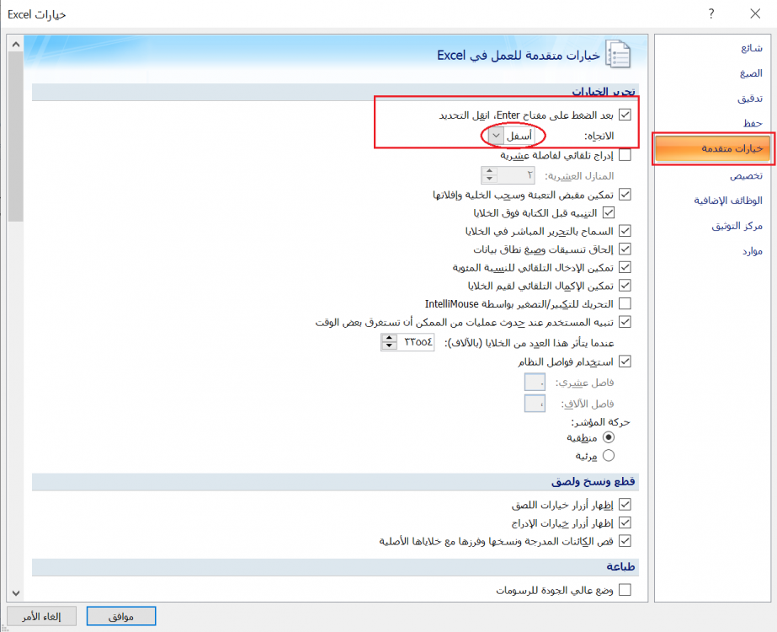The width and height of the screenshot is (777, 632).
Task: Enable zoom on roll with IntelliMouse
Action: (x=625, y=303)
